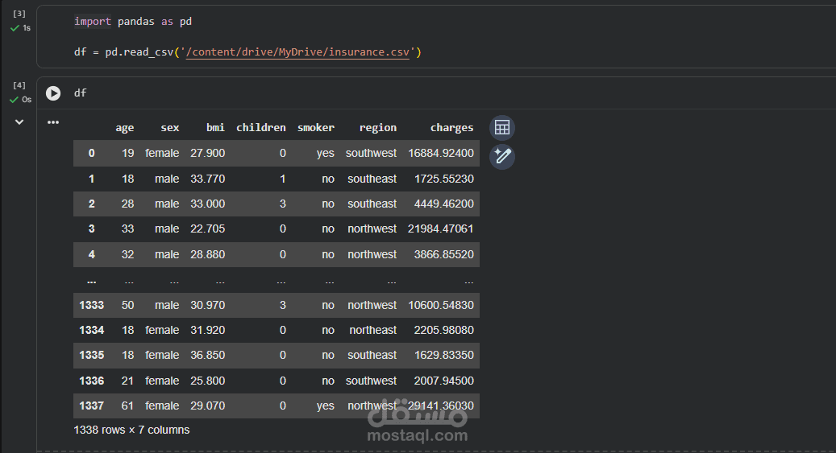Click the execution count [4] label
The height and width of the screenshot is (453, 836).
point(19,85)
